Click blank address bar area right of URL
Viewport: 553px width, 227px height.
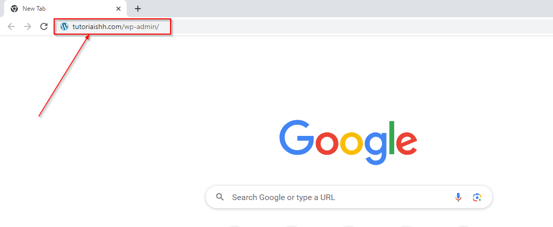357,26
